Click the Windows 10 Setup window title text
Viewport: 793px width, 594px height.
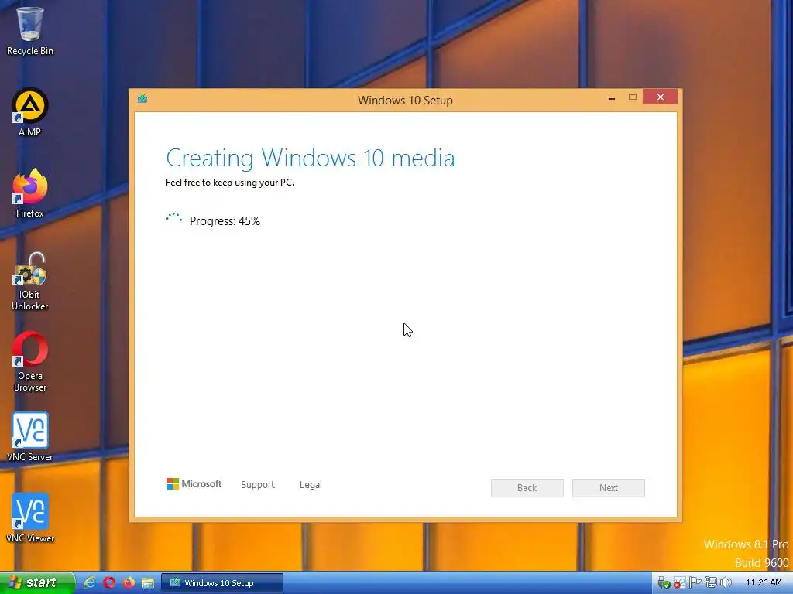click(x=405, y=100)
